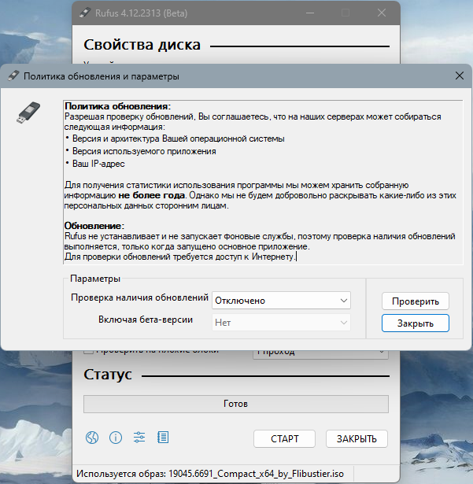Show the log using the notepad icon
The width and height of the screenshot is (473, 484).
[163, 438]
